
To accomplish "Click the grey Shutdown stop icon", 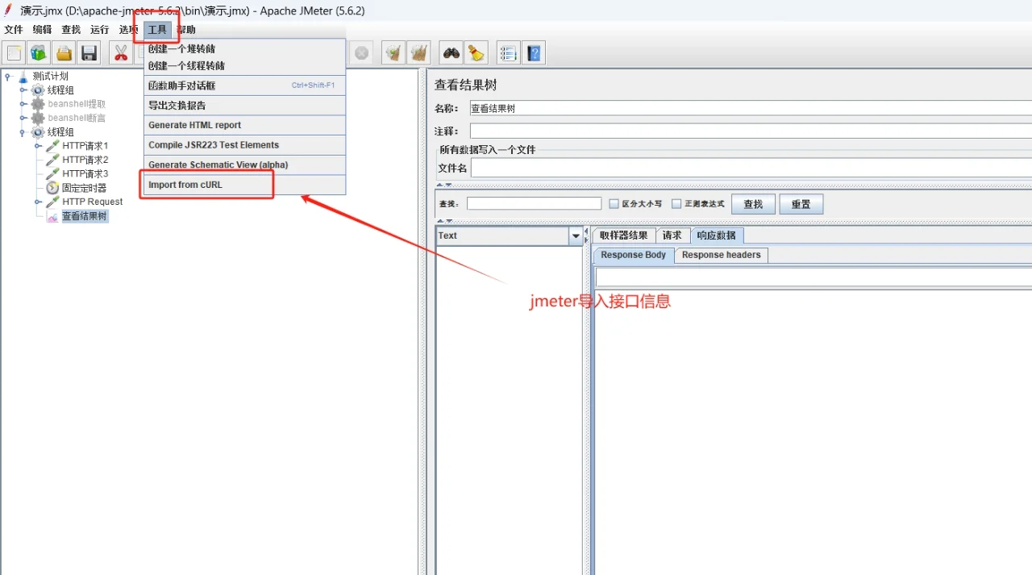I will point(362,53).
